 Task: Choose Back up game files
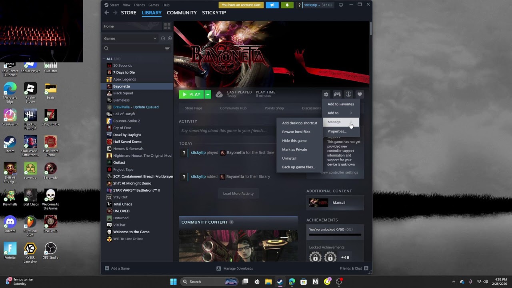[300, 167]
